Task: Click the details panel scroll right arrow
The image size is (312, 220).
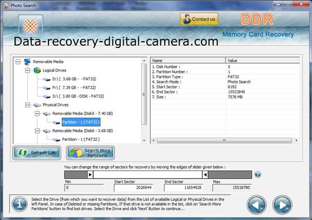Action: (x=296, y=140)
